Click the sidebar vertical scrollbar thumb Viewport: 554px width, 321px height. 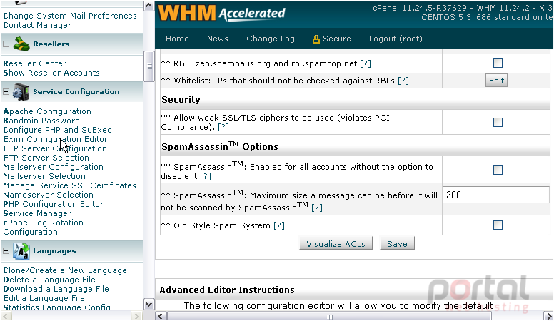click(x=149, y=66)
